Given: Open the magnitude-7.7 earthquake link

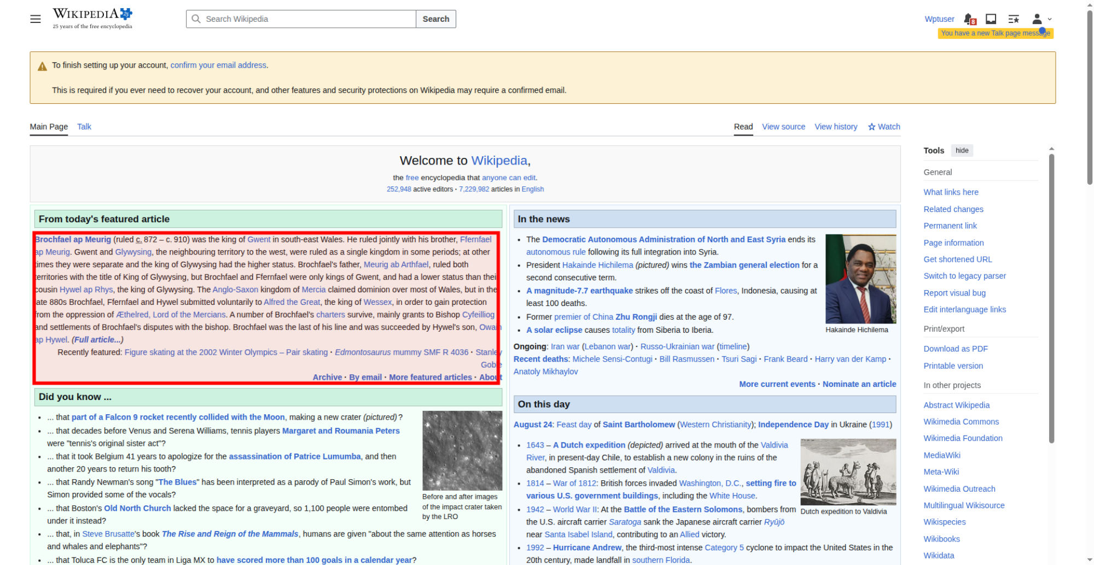Looking at the screenshot, I should click(579, 291).
